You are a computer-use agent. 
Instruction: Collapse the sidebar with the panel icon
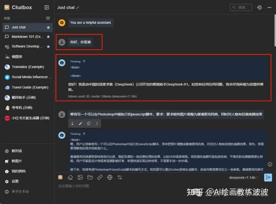47,7
